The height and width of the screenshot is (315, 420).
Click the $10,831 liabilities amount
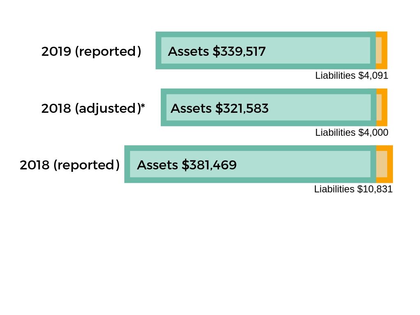tap(375, 189)
